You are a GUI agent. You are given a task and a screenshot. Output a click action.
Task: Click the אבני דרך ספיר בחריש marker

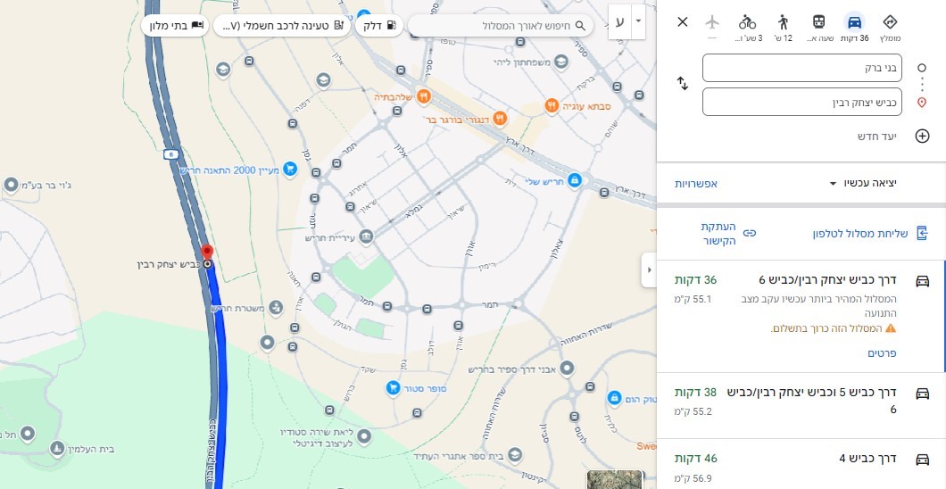click(567, 368)
